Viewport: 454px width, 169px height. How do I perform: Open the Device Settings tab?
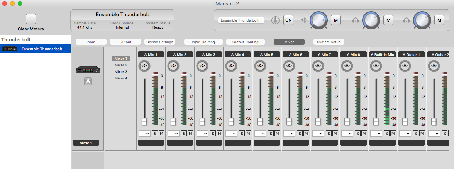pos(159,42)
